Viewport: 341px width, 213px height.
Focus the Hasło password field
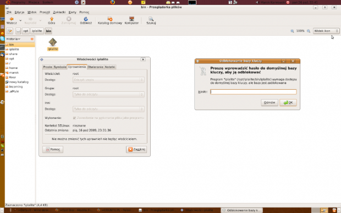point(254,92)
